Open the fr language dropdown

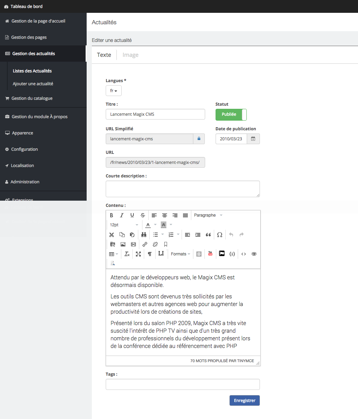coord(114,90)
